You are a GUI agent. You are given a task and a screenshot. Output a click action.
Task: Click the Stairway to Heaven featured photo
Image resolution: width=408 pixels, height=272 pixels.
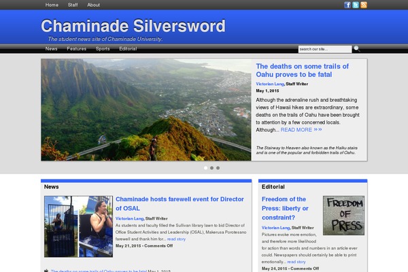tap(146, 109)
